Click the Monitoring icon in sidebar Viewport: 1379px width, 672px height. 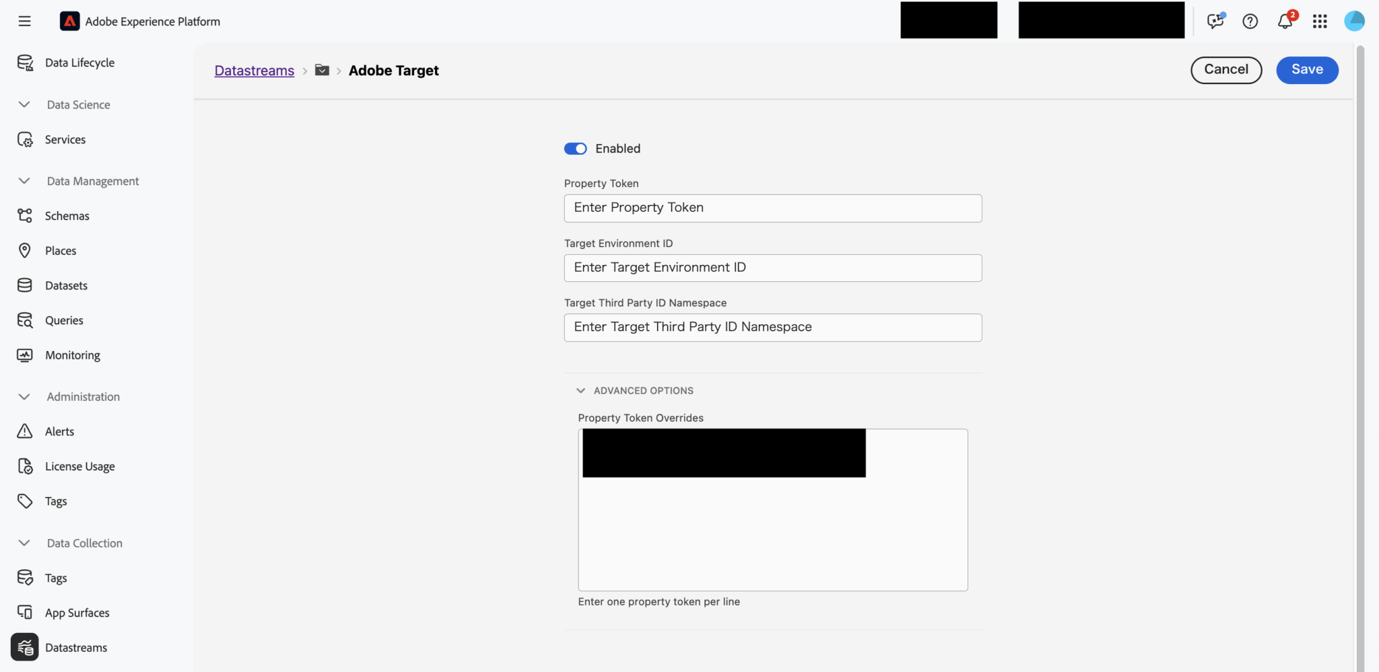pos(25,355)
